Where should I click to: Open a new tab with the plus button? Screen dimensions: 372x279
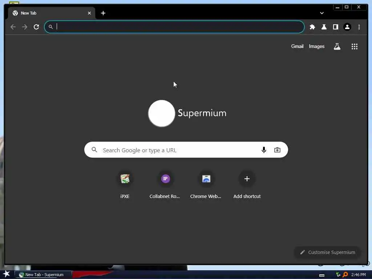pyautogui.click(x=103, y=13)
